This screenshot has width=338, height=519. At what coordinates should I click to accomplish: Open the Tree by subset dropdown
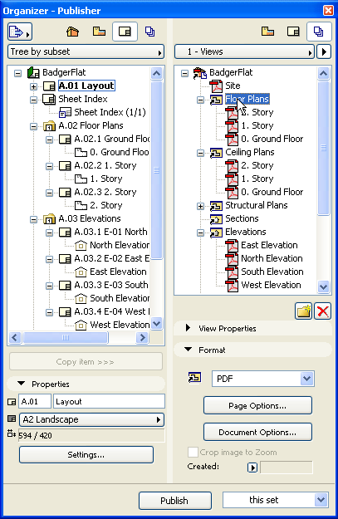pos(86,51)
